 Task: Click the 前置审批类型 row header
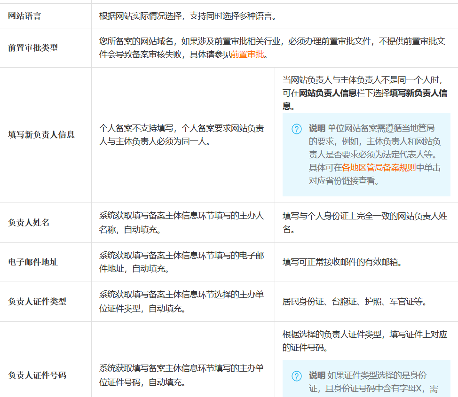(x=33, y=48)
